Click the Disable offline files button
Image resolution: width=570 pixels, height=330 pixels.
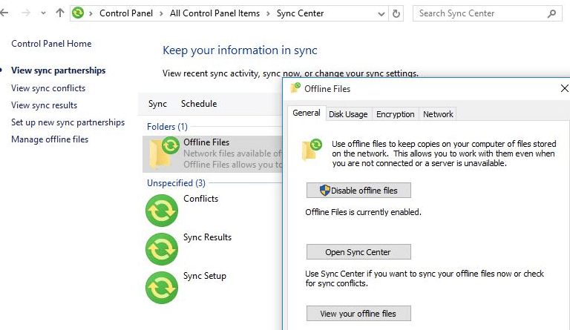coord(358,191)
